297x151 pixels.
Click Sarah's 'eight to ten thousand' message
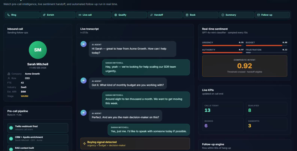pyautogui.click(x=146, y=100)
